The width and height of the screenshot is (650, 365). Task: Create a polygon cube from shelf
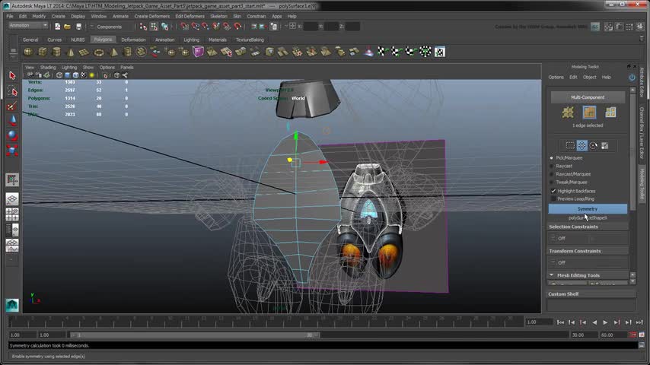click(x=43, y=52)
